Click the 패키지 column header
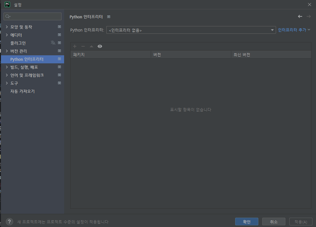This screenshot has width=316, height=227. pyautogui.click(x=110, y=55)
